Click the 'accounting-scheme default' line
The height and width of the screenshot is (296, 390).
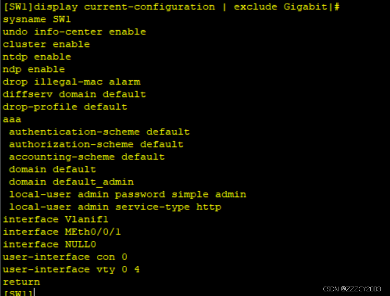tap(86, 157)
